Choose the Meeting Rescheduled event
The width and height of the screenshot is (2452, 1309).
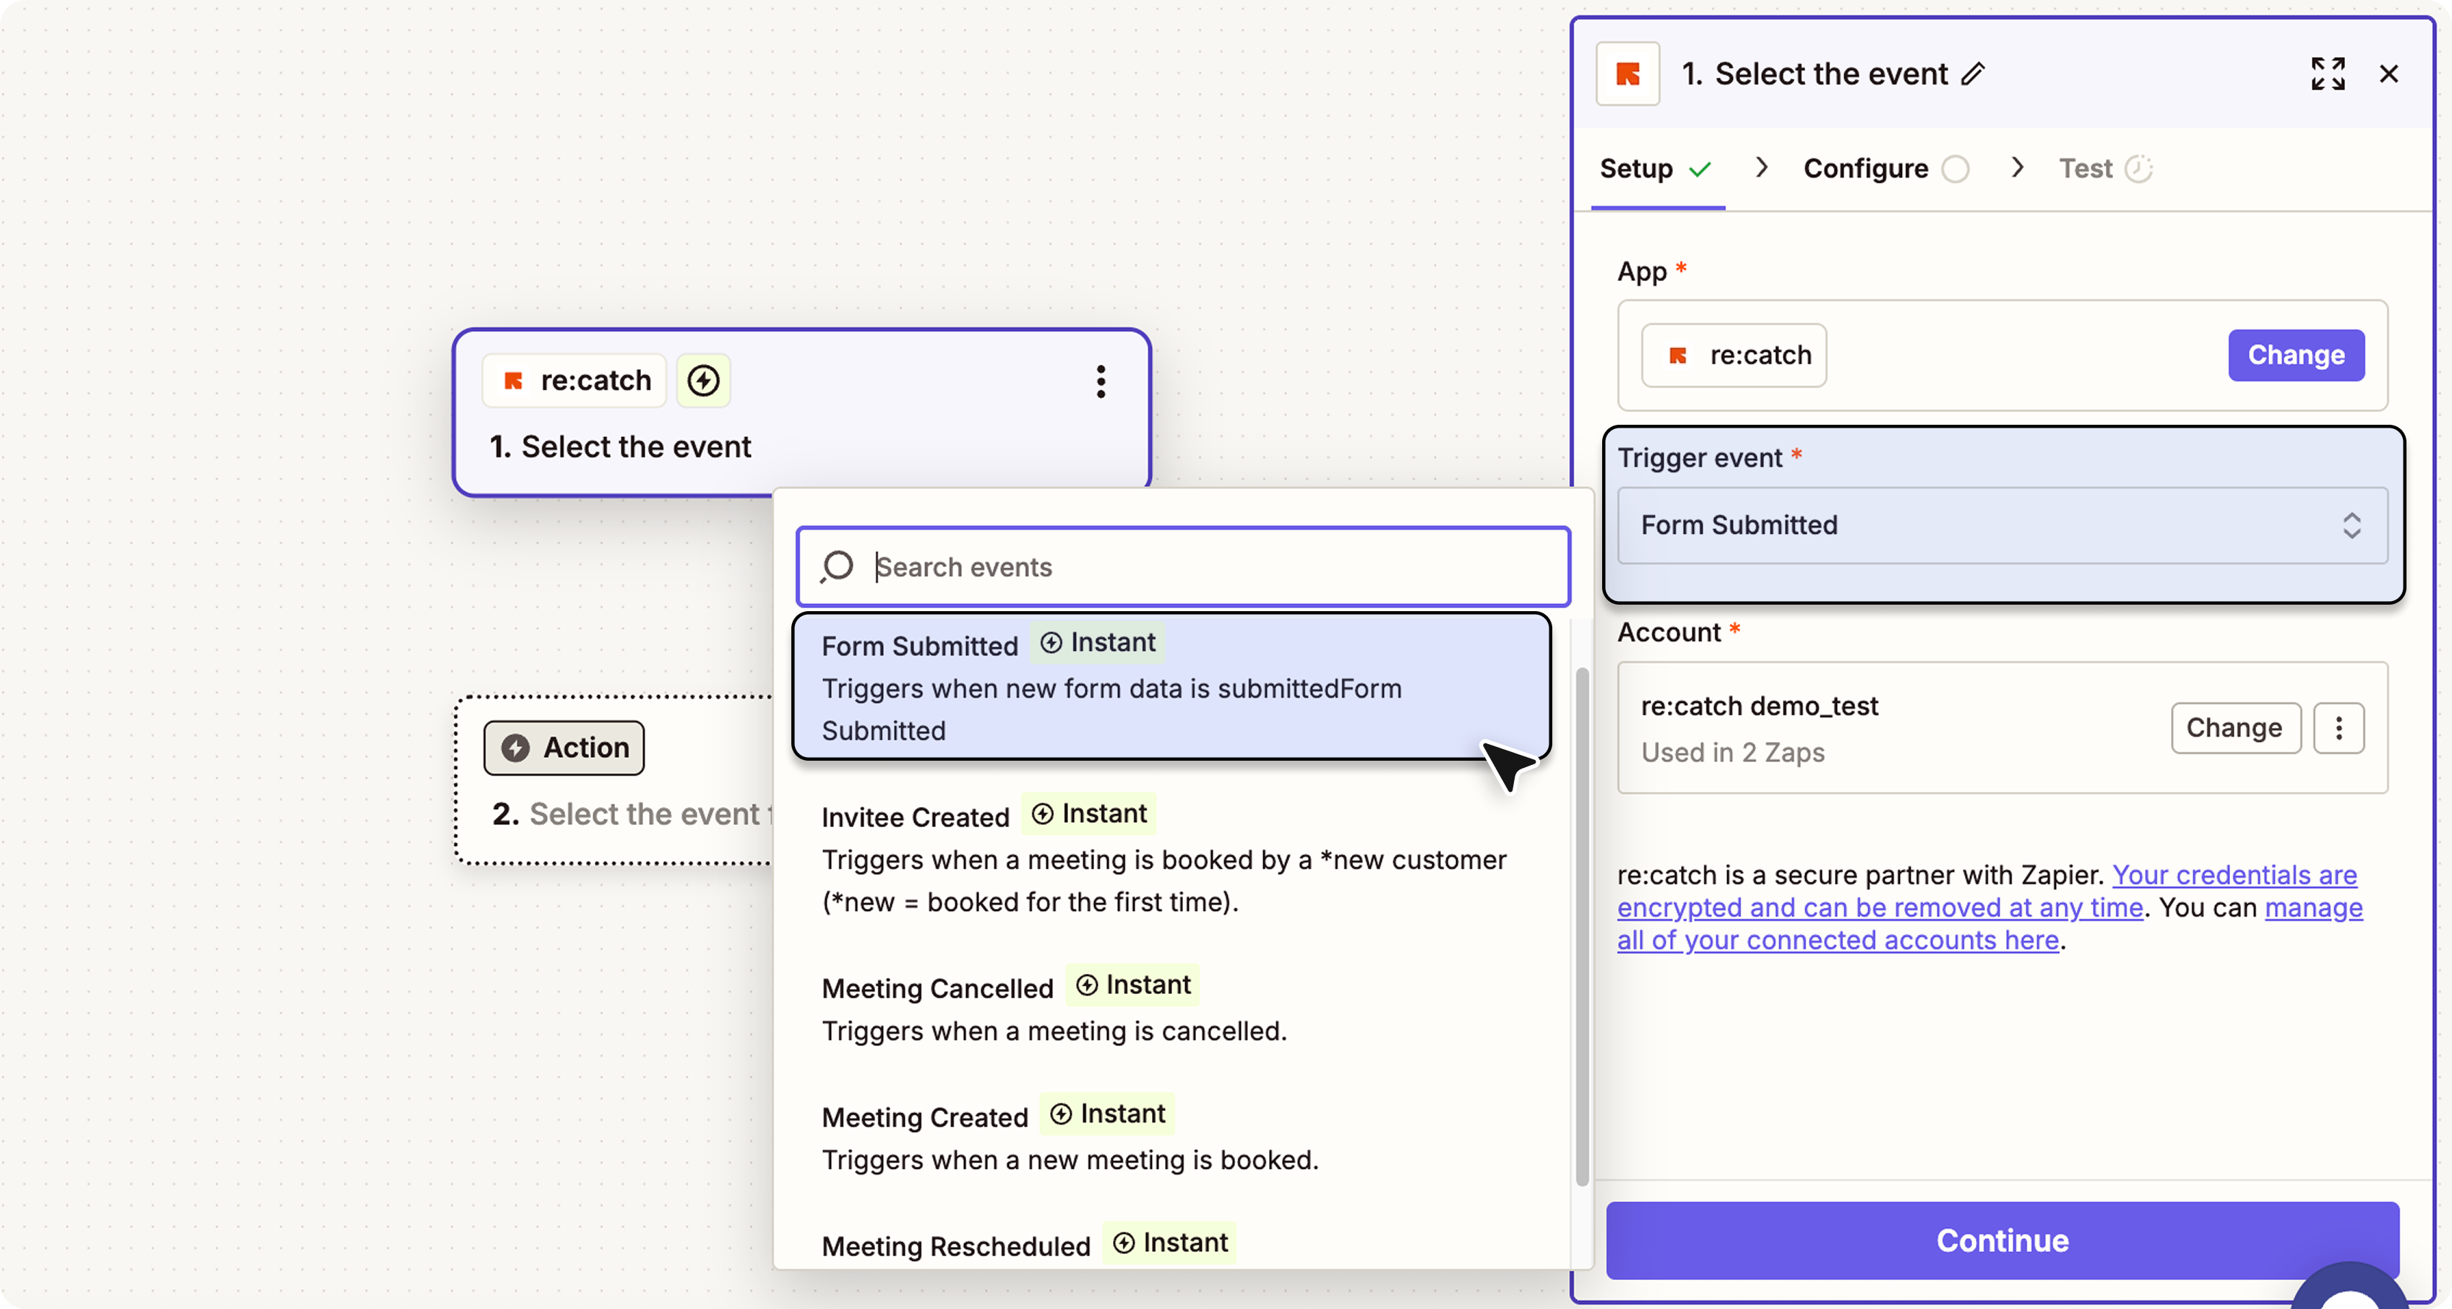tap(1171, 1243)
